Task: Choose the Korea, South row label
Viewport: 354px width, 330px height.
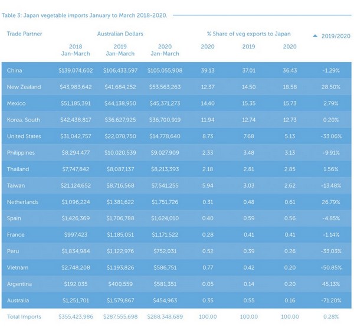Action: tap(24, 120)
